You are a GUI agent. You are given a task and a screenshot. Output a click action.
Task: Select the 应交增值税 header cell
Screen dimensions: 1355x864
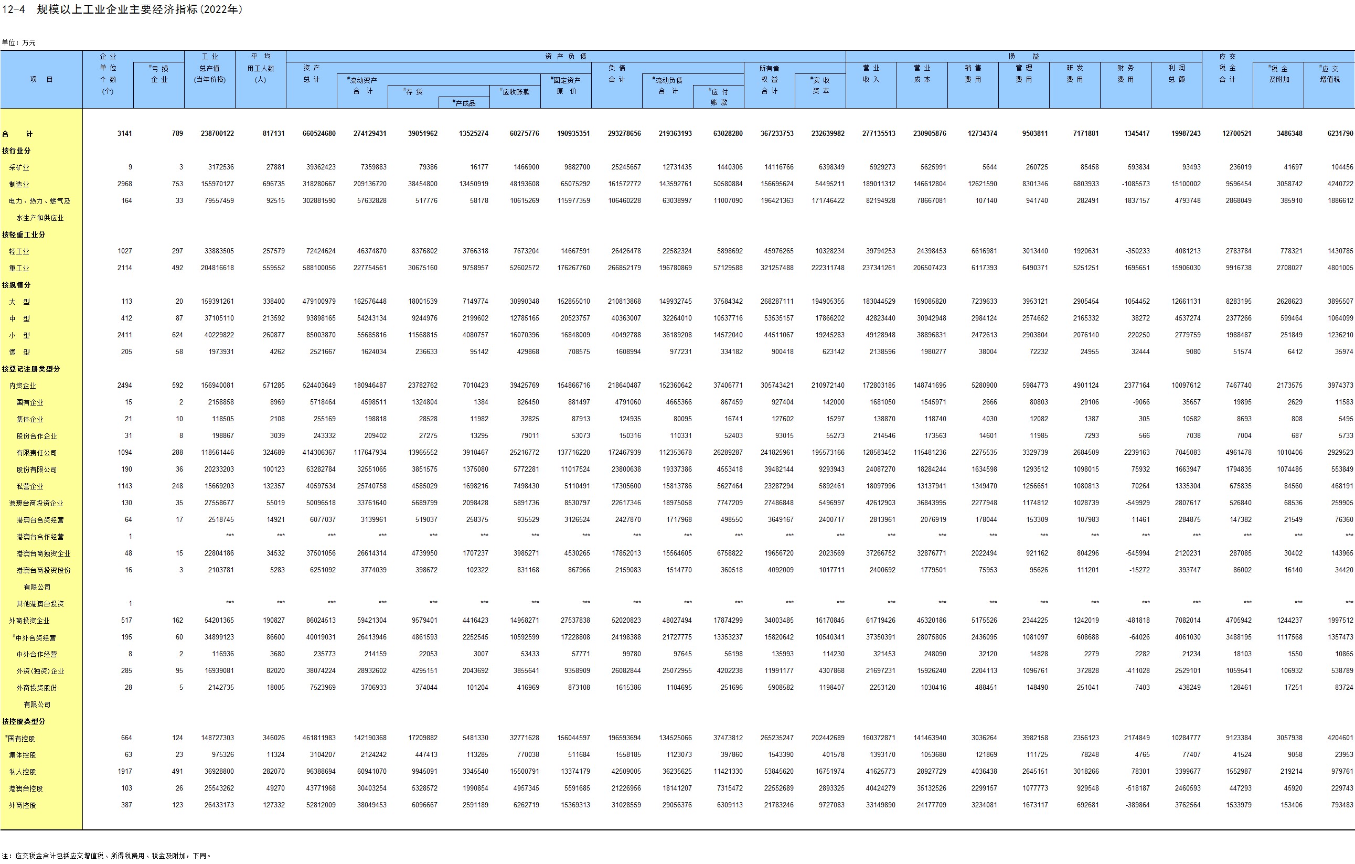1329,74
